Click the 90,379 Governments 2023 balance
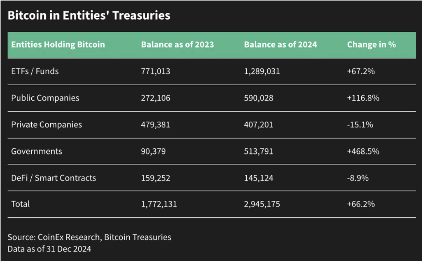This screenshot has width=422, height=263. click(x=153, y=151)
